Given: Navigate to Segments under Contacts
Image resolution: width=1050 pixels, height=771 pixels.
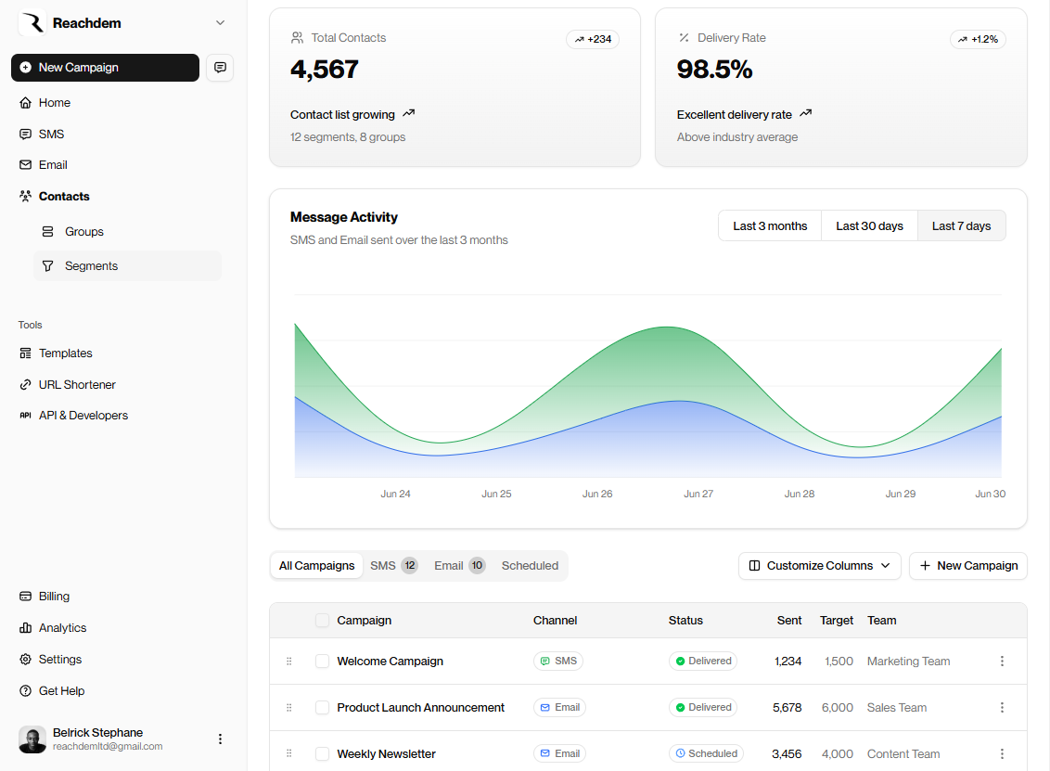Looking at the screenshot, I should tap(92, 265).
